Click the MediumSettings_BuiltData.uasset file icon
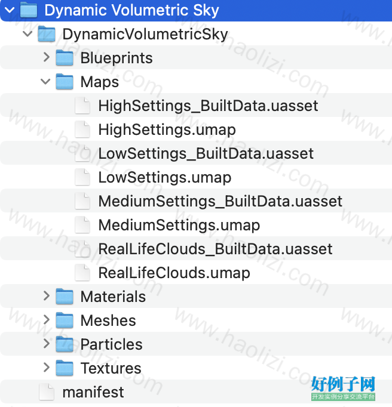392x407 pixels. 82,201
